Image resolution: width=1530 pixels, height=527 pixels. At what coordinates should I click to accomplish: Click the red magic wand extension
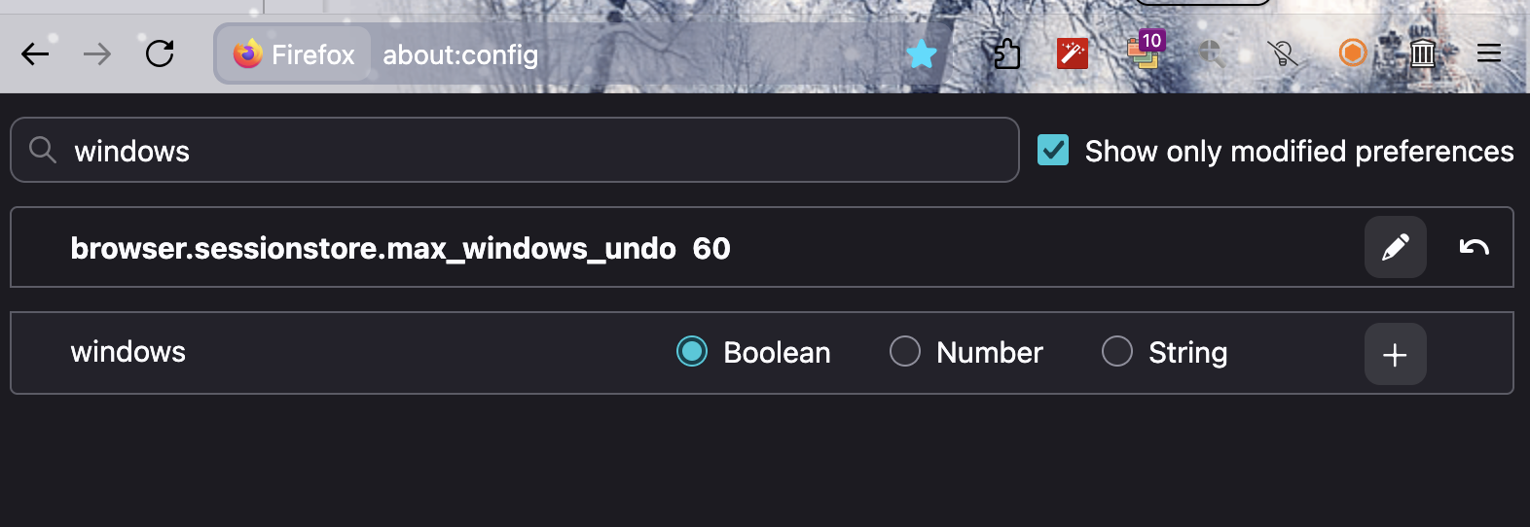click(1072, 53)
